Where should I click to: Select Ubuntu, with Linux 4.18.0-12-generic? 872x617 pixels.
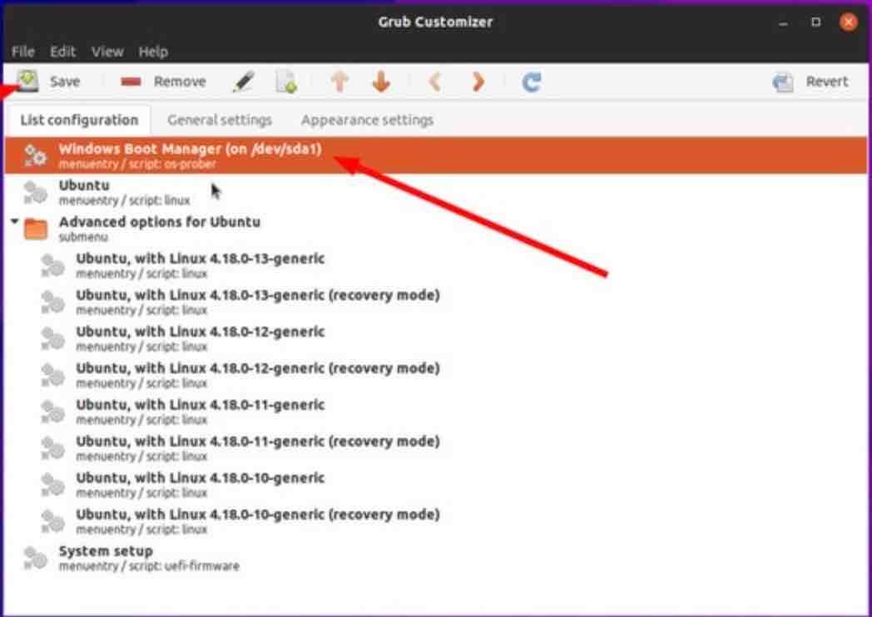tap(435, 338)
